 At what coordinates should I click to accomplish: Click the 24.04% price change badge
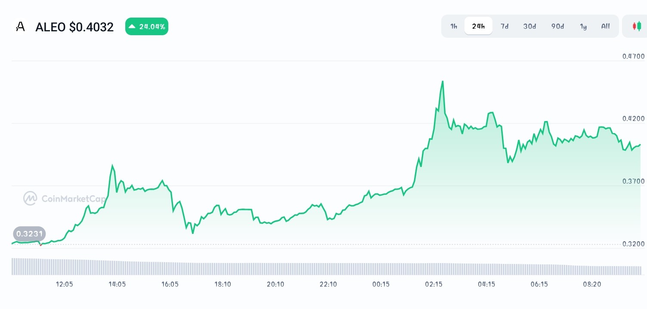pos(147,27)
